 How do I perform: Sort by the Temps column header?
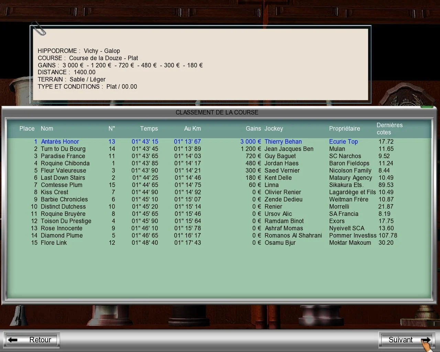tap(149, 129)
